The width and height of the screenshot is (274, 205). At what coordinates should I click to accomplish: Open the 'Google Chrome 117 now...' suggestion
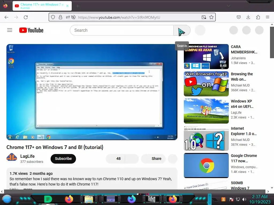(244, 158)
